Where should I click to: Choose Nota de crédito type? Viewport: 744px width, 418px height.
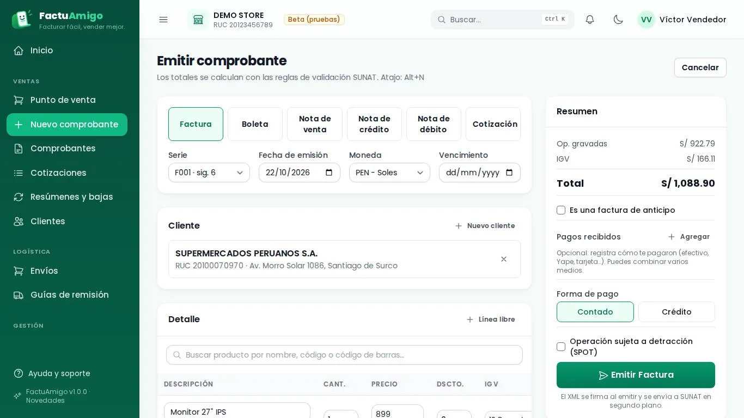(374, 124)
